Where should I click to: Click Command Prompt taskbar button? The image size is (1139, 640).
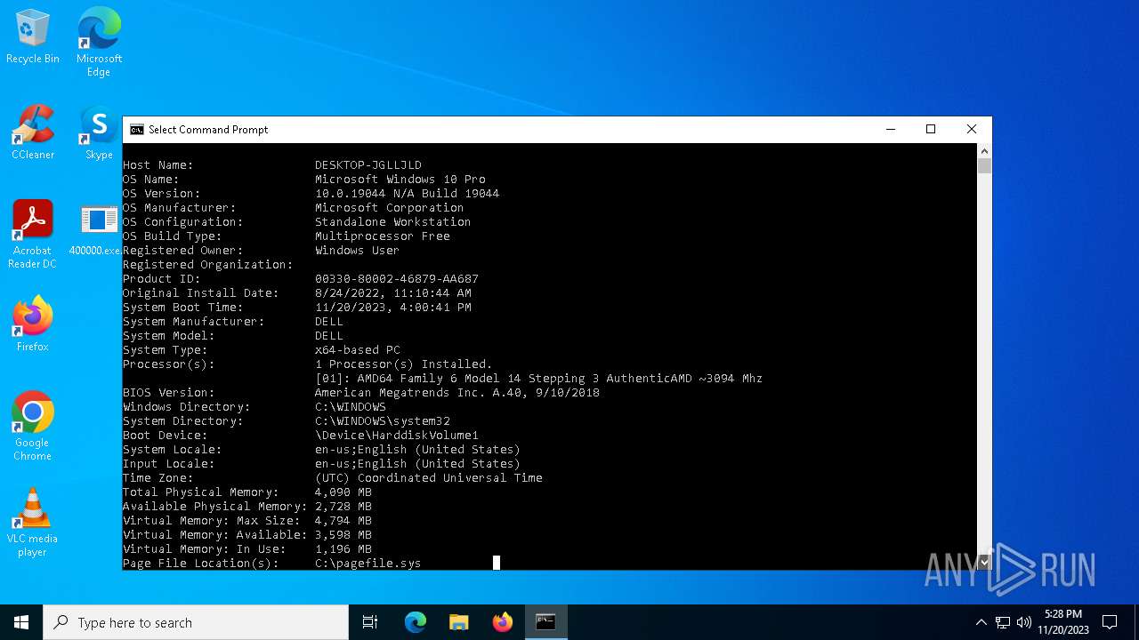tap(545, 622)
